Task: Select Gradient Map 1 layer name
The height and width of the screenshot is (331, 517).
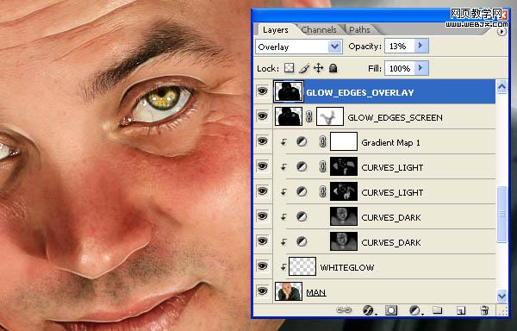Action: pyautogui.click(x=390, y=143)
